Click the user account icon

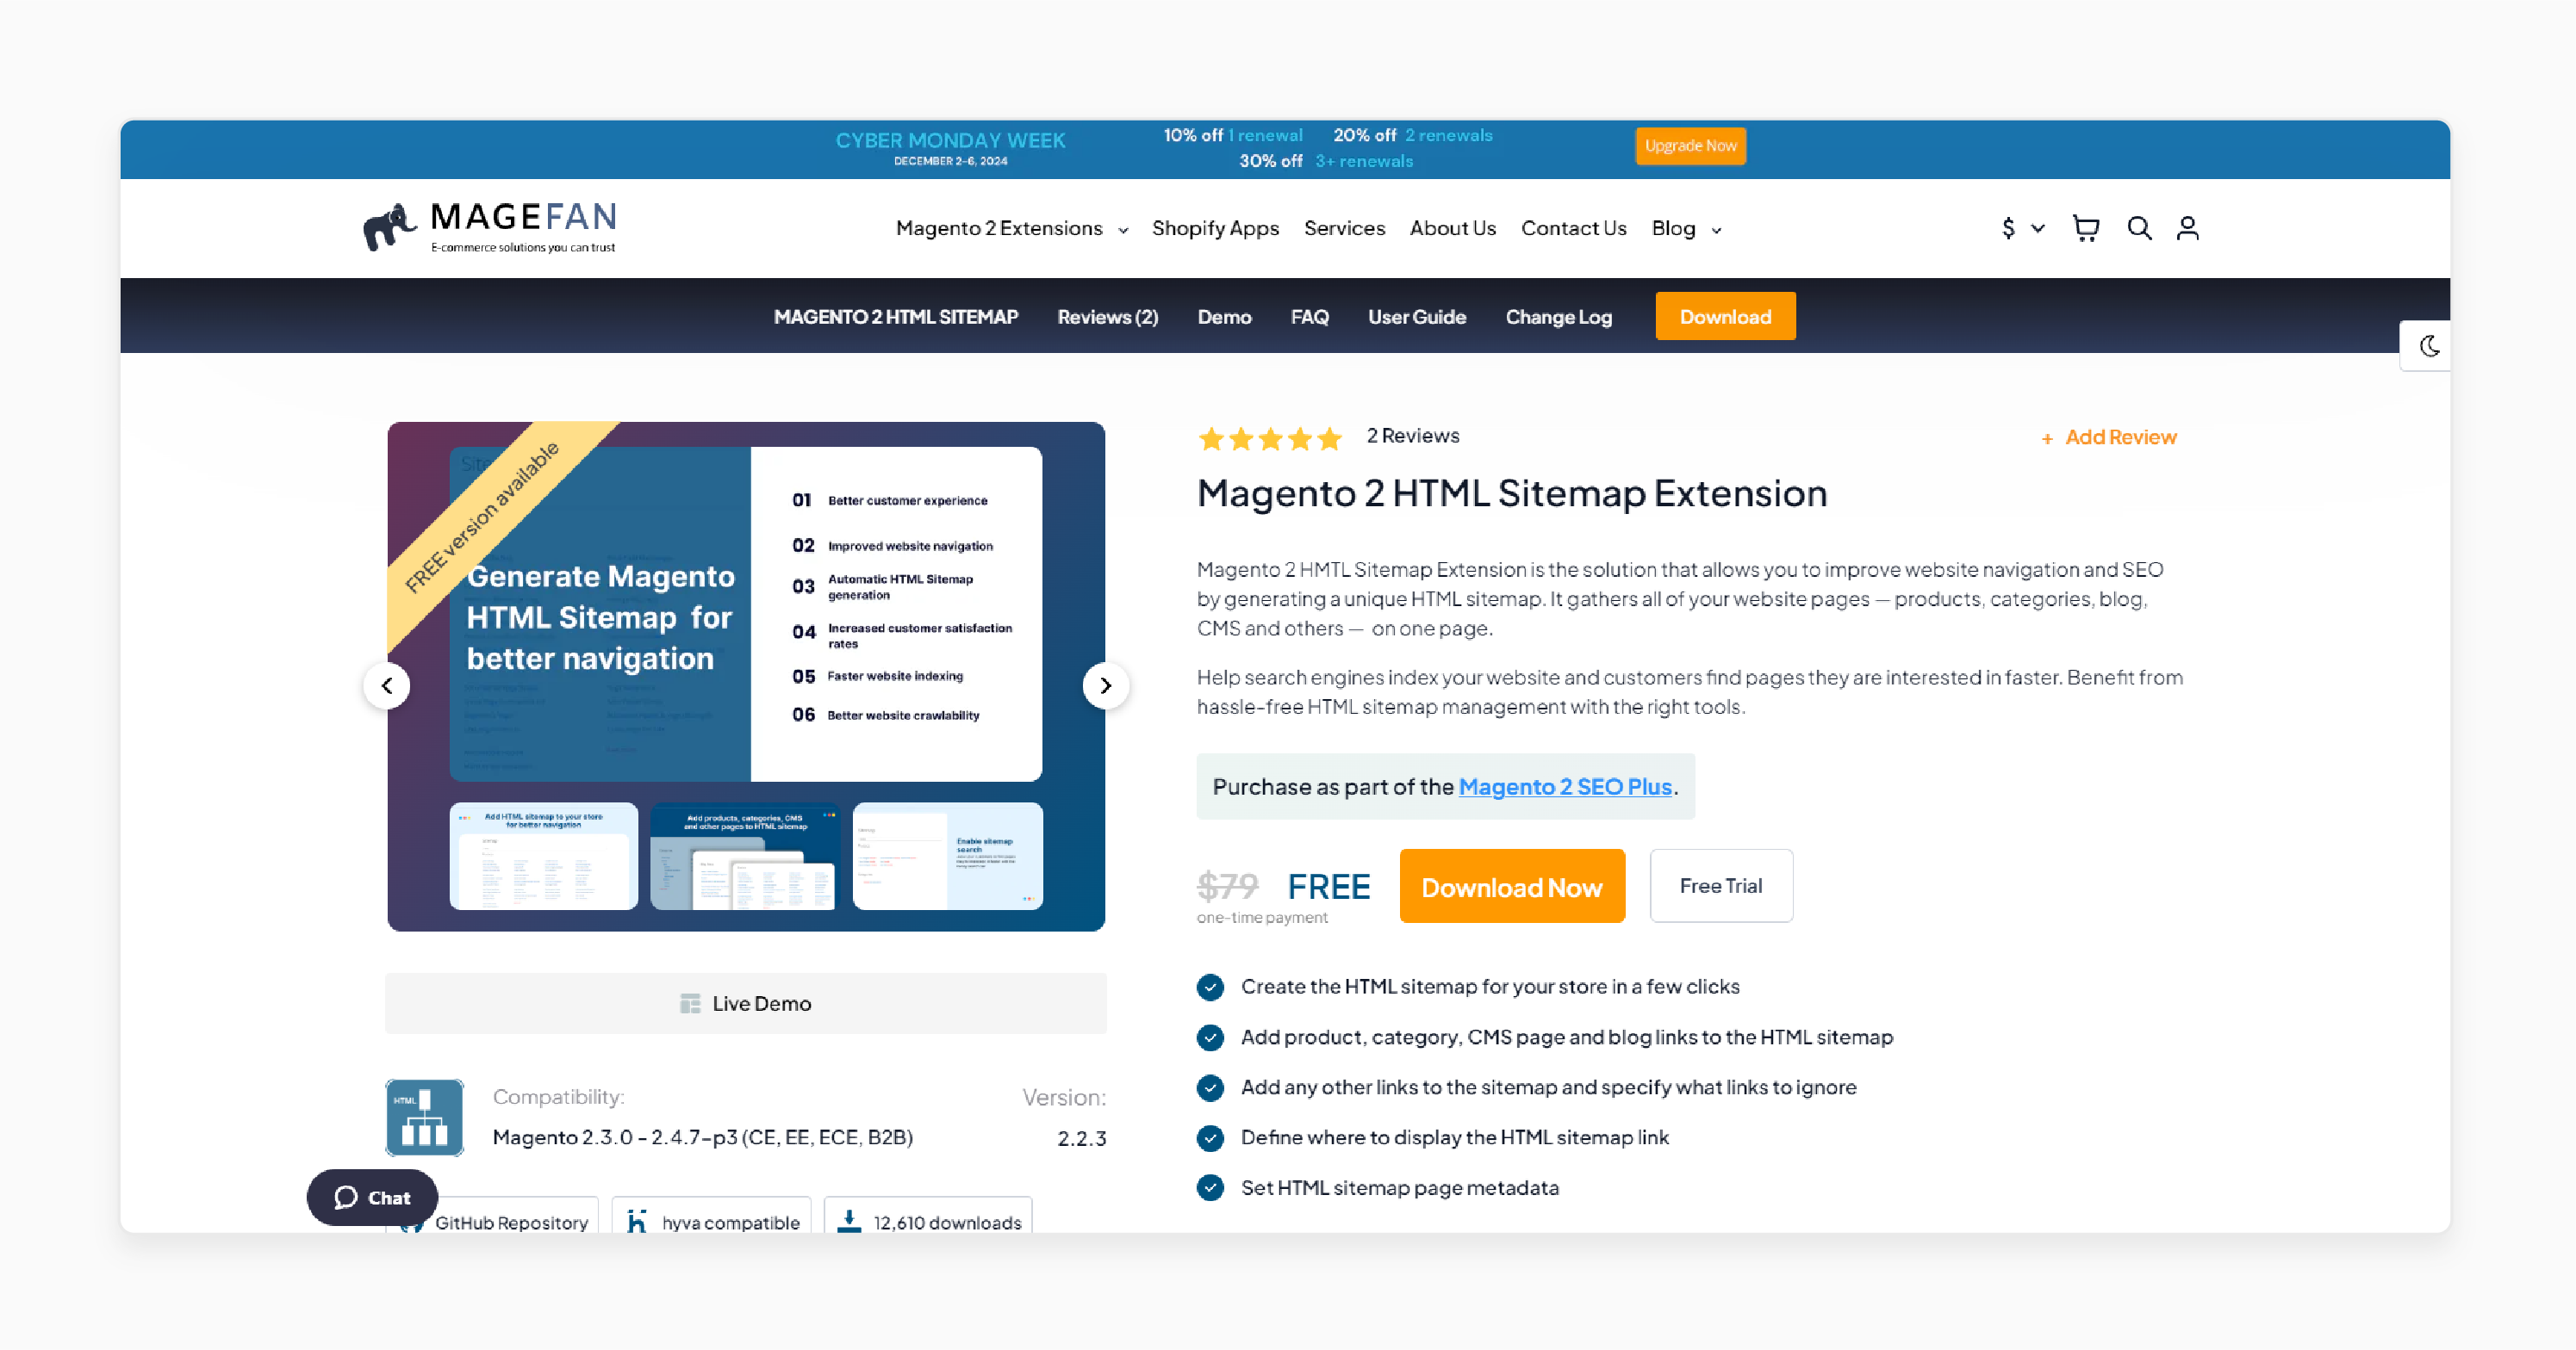[x=2191, y=228]
